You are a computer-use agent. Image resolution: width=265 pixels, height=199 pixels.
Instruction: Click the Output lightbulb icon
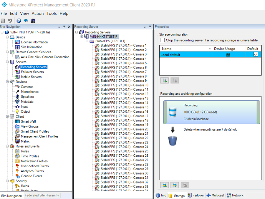[17, 111]
